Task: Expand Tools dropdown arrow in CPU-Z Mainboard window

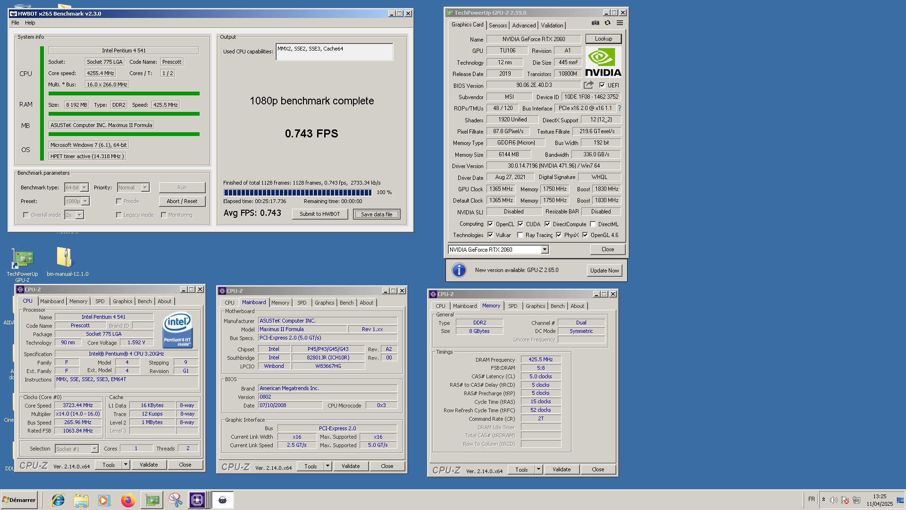Action: (327, 466)
